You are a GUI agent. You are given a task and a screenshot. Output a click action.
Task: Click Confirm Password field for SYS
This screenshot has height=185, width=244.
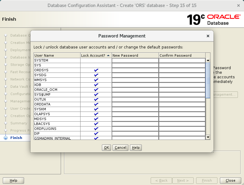coord(182,65)
